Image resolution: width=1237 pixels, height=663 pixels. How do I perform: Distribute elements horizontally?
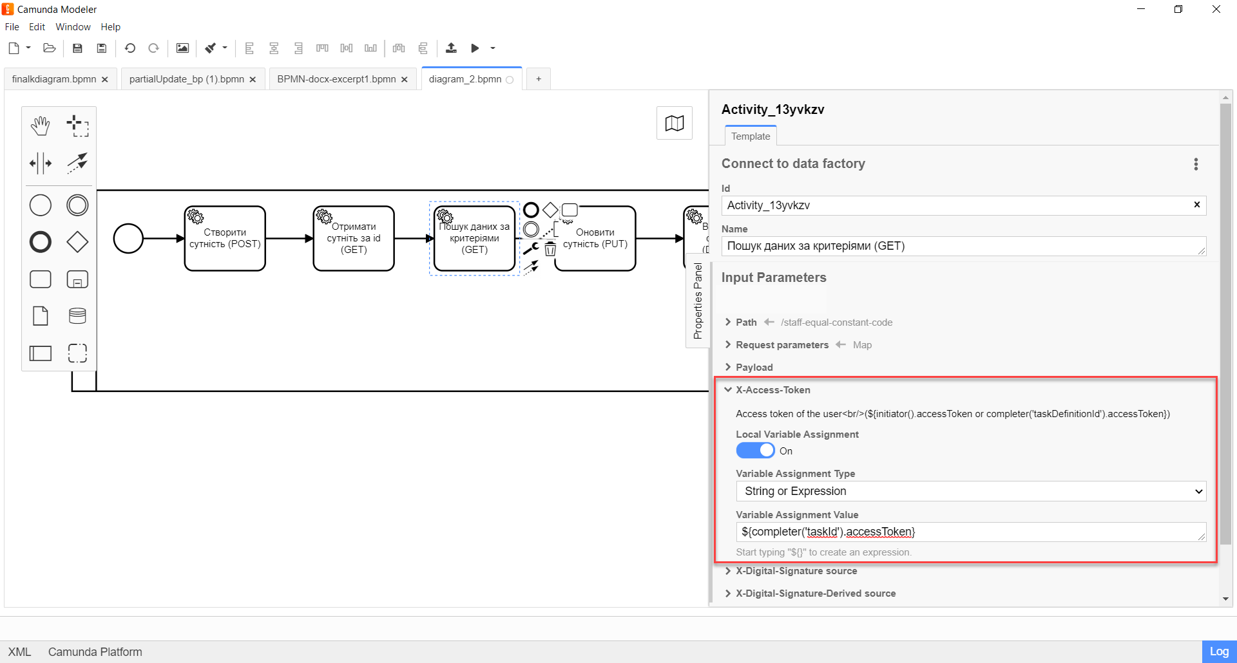[x=399, y=48]
